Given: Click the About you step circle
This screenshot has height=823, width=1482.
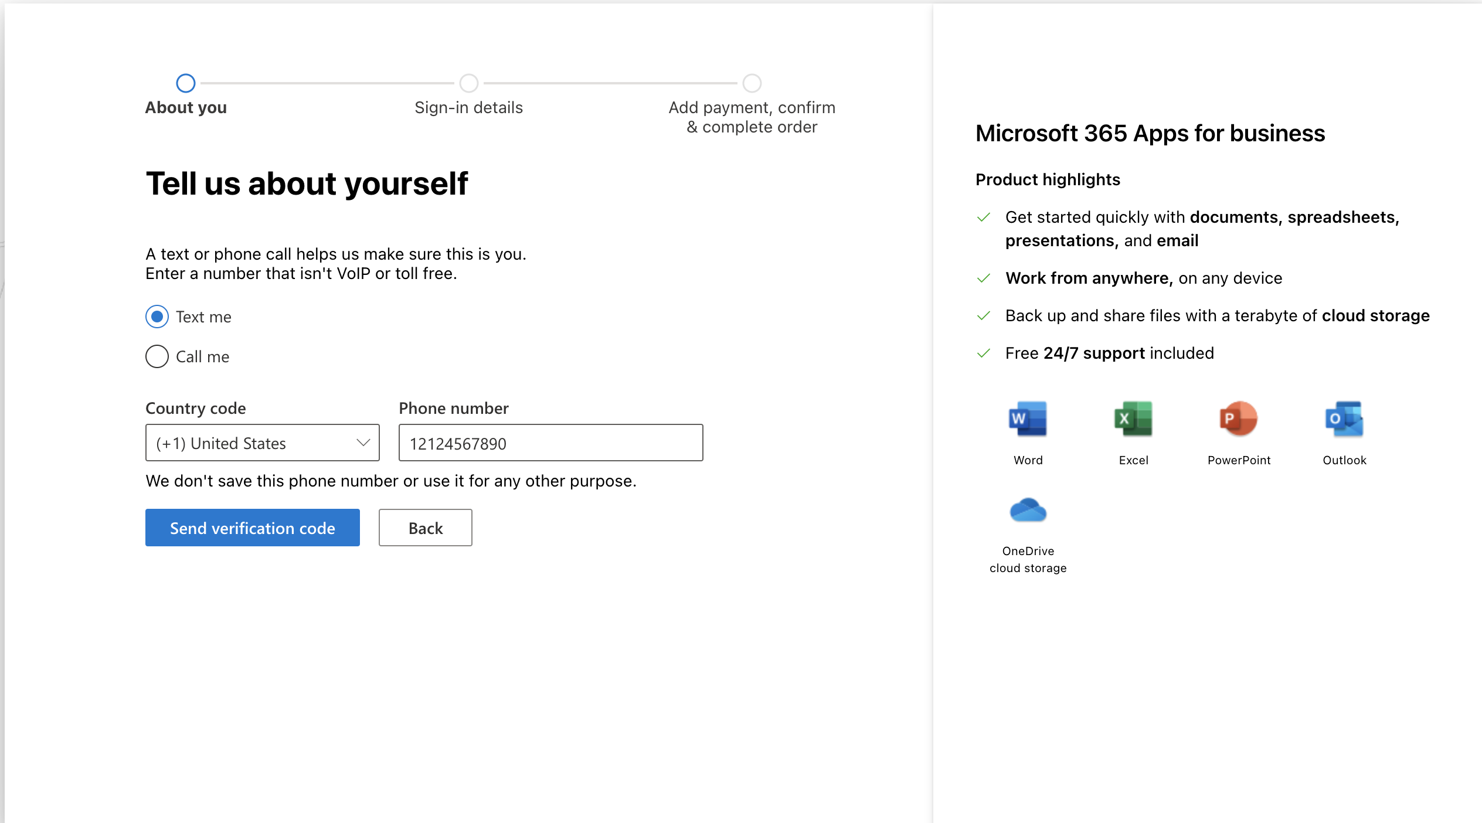Looking at the screenshot, I should (x=186, y=83).
